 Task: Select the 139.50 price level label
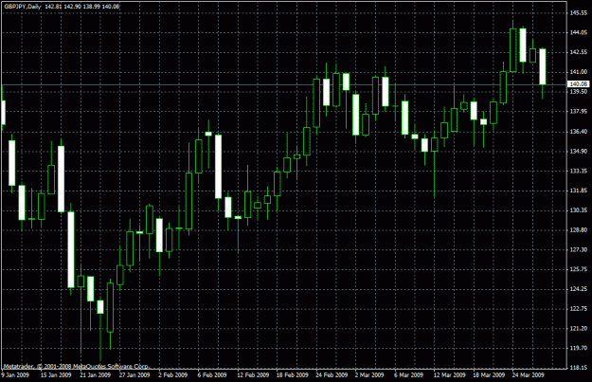(579, 91)
